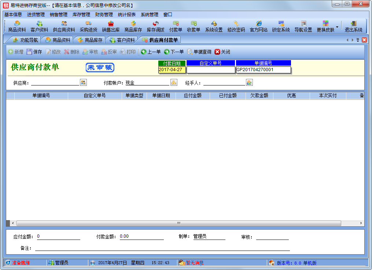Image resolution: width=372 pixels, height=270 pixels.
Task: Click the 修改 edit button
Action: (53, 52)
